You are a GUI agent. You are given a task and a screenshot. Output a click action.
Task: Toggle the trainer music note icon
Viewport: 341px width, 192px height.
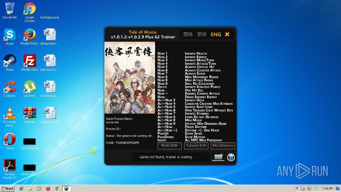click(231, 157)
